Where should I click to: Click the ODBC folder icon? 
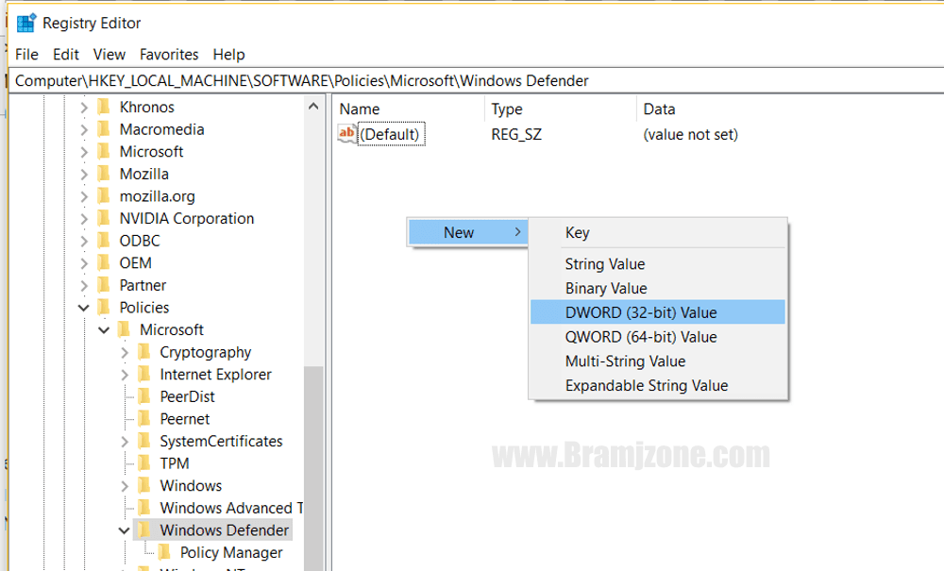tap(104, 240)
